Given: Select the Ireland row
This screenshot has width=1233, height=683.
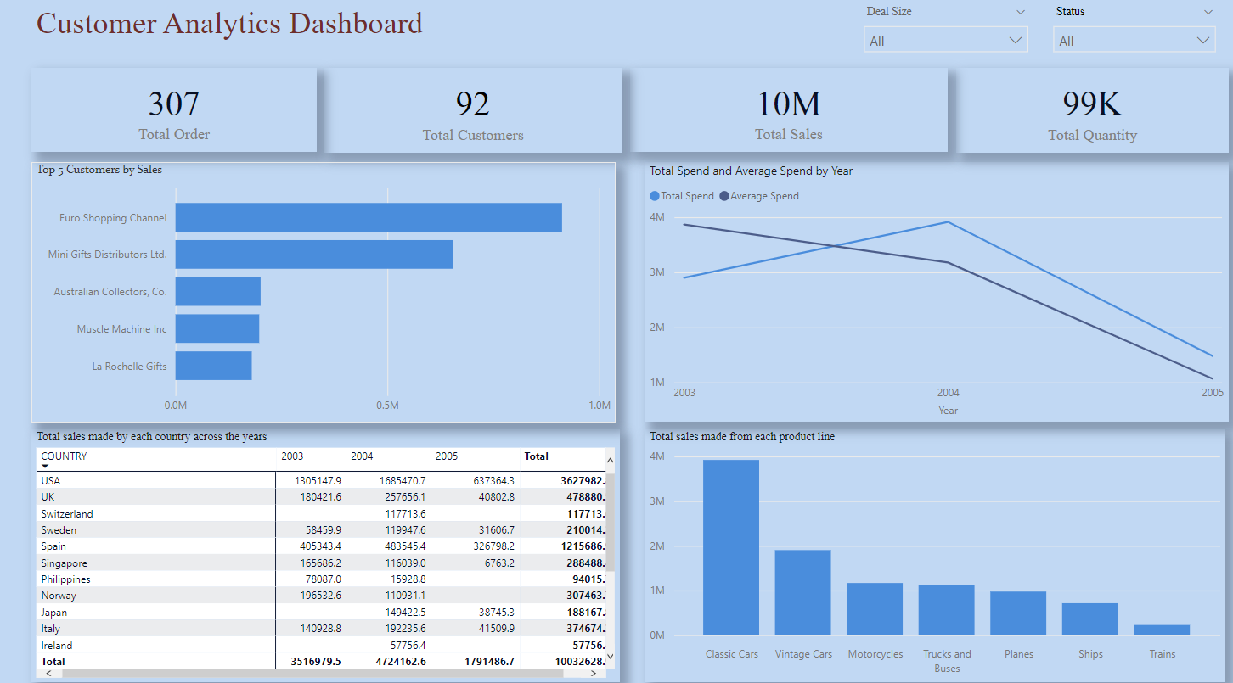Looking at the screenshot, I should (321, 645).
